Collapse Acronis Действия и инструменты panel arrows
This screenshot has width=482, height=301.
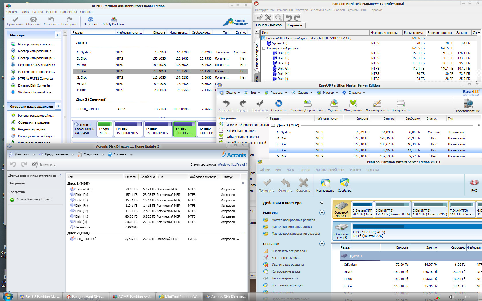(61, 175)
